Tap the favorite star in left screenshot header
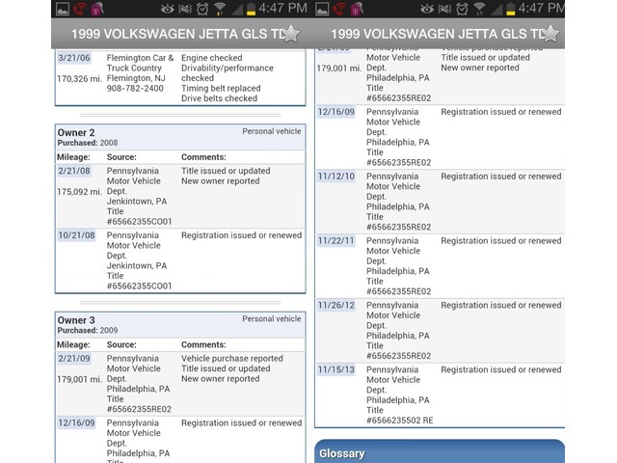 click(x=291, y=34)
